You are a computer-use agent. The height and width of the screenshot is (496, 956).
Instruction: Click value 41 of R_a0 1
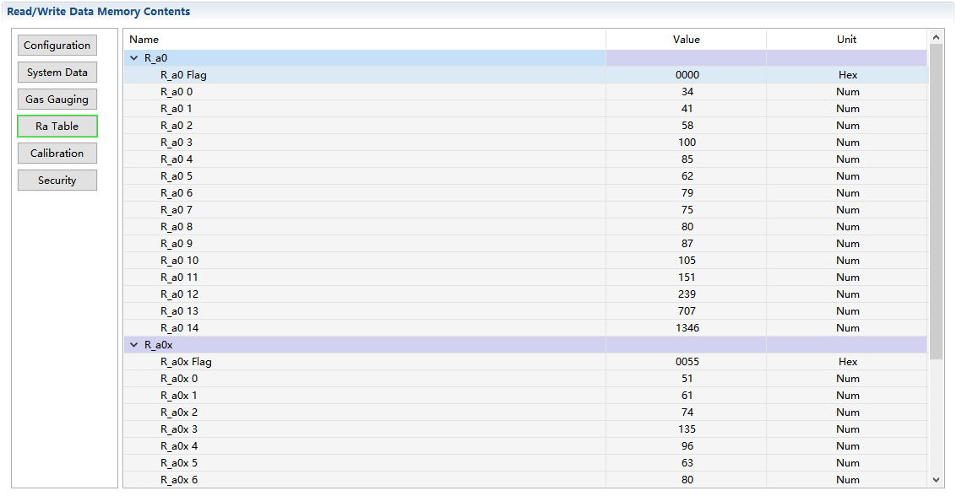pos(687,109)
